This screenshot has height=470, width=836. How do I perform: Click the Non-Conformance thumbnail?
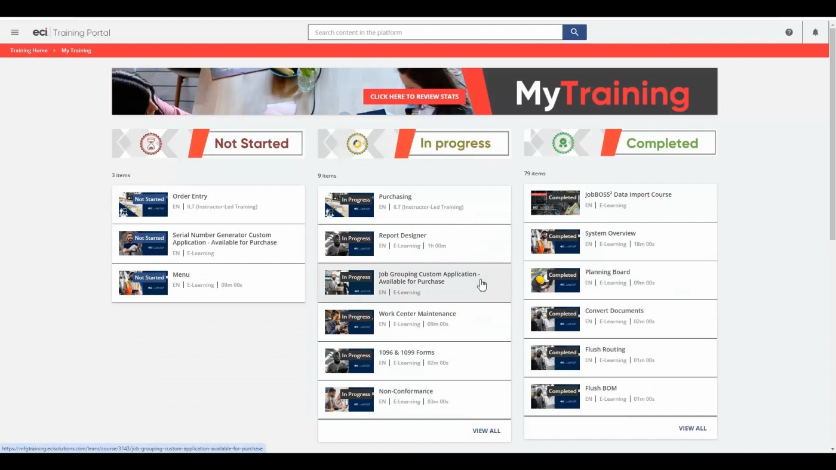point(349,400)
